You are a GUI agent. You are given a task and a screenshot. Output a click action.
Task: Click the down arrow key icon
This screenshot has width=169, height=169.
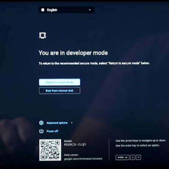click(138, 158)
